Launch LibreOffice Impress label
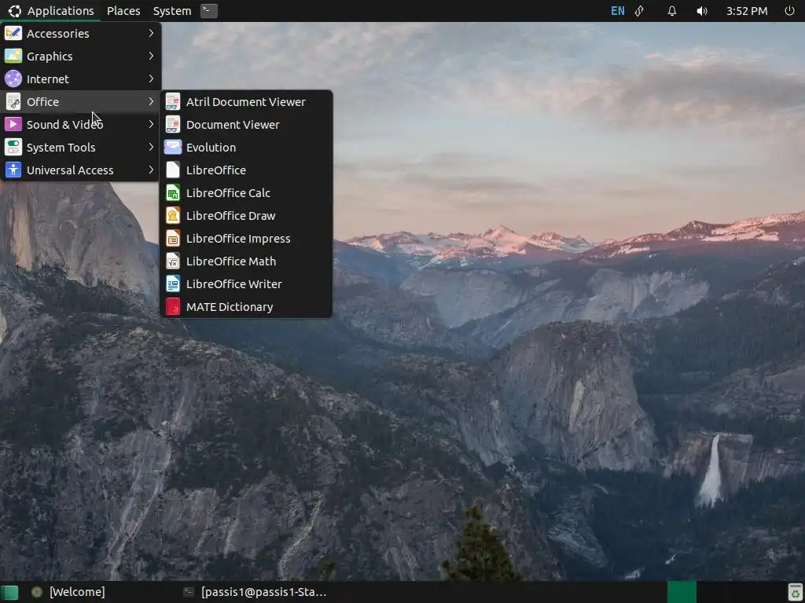This screenshot has width=805, height=603. click(x=238, y=239)
